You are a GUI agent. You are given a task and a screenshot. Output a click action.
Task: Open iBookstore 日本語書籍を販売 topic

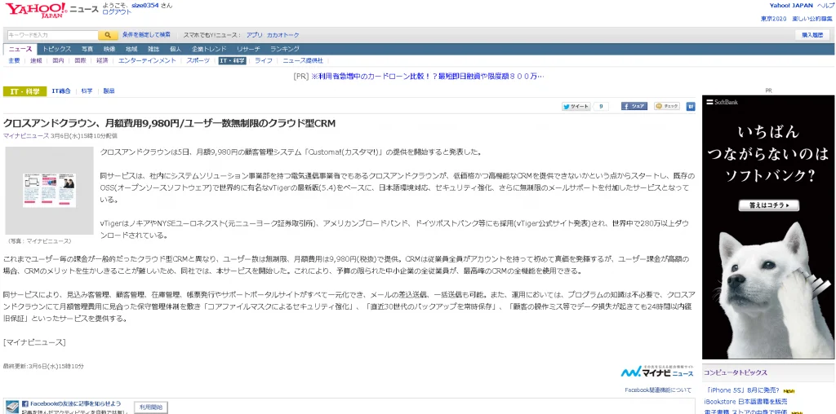(x=745, y=401)
